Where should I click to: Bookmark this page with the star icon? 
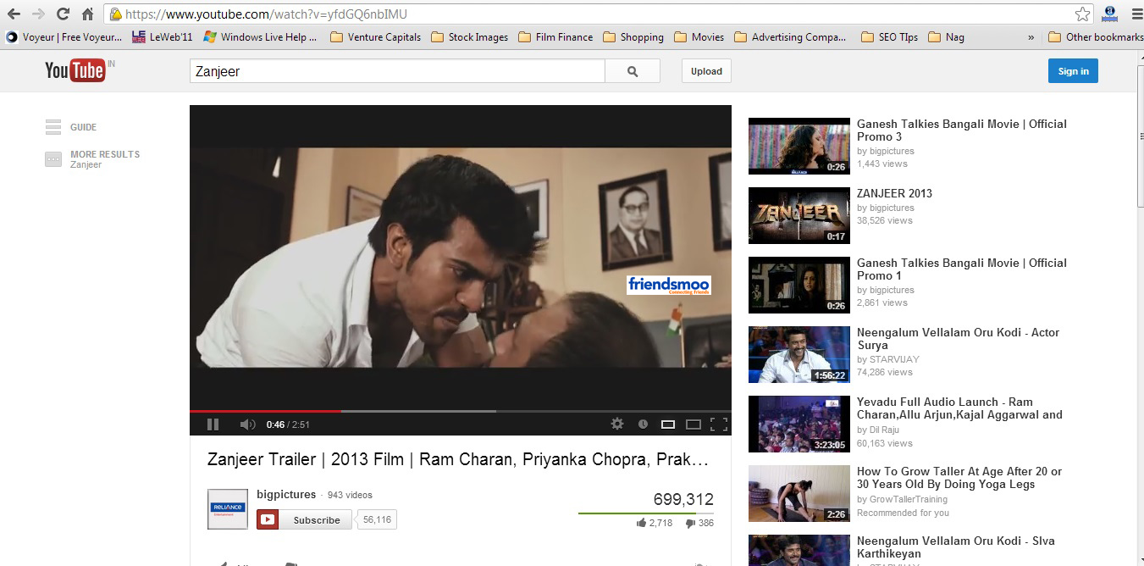(1082, 14)
